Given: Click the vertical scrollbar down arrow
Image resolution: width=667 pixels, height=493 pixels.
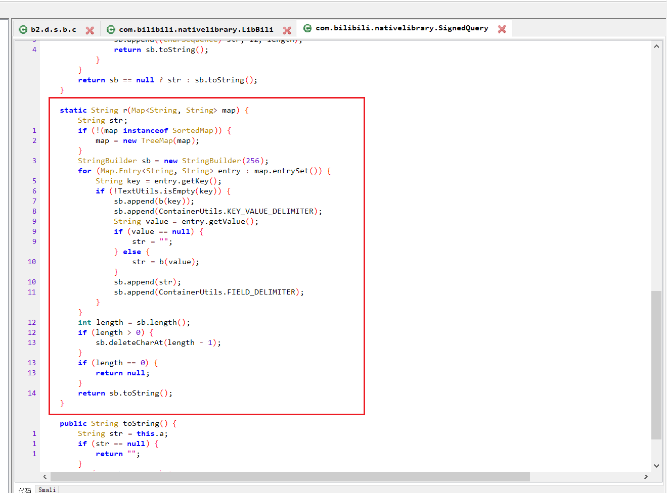Looking at the screenshot, I should [656, 466].
